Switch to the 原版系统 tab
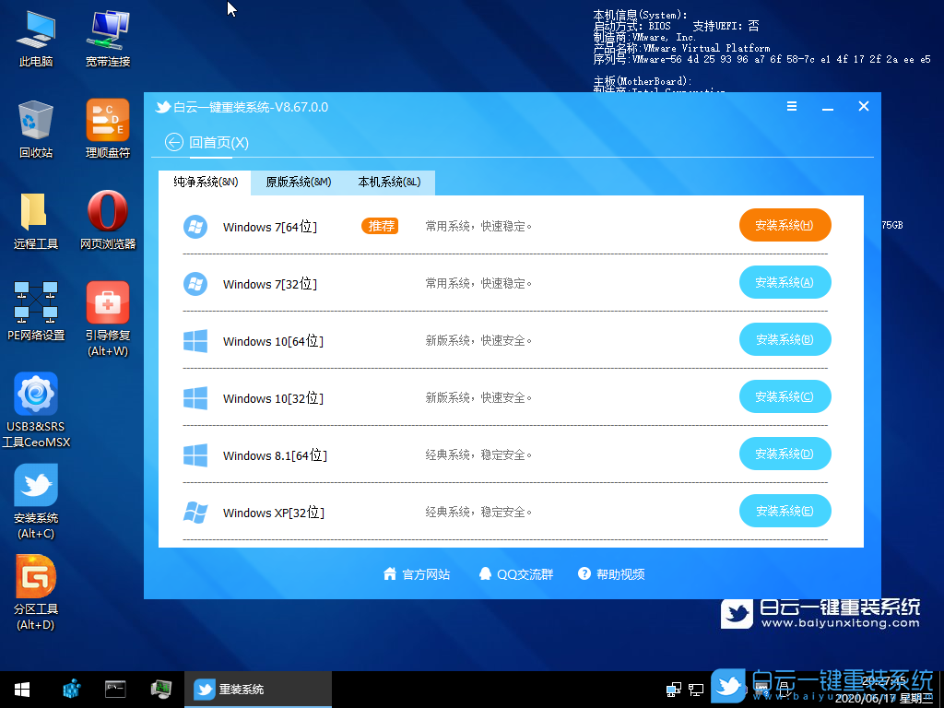Image resolution: width=944 pixels, height=708 pixels. pos(297,183)
